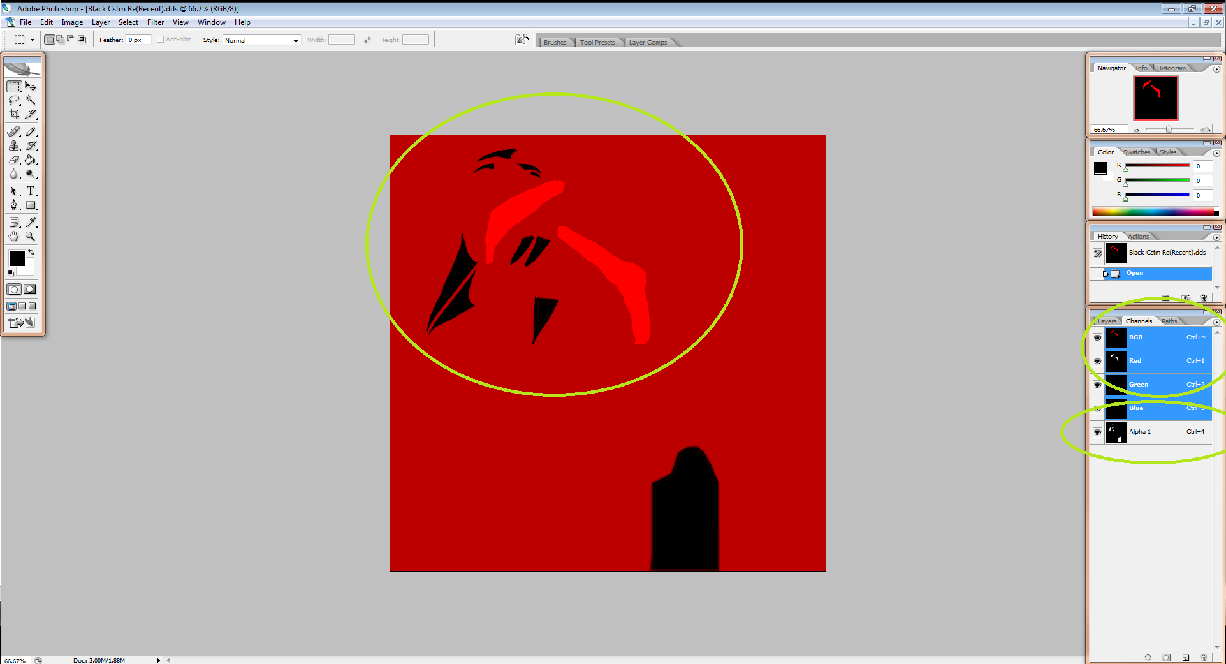Select the Hand tool
Image resolution: width=1226 pixels, height=664 pixels.
14,237
